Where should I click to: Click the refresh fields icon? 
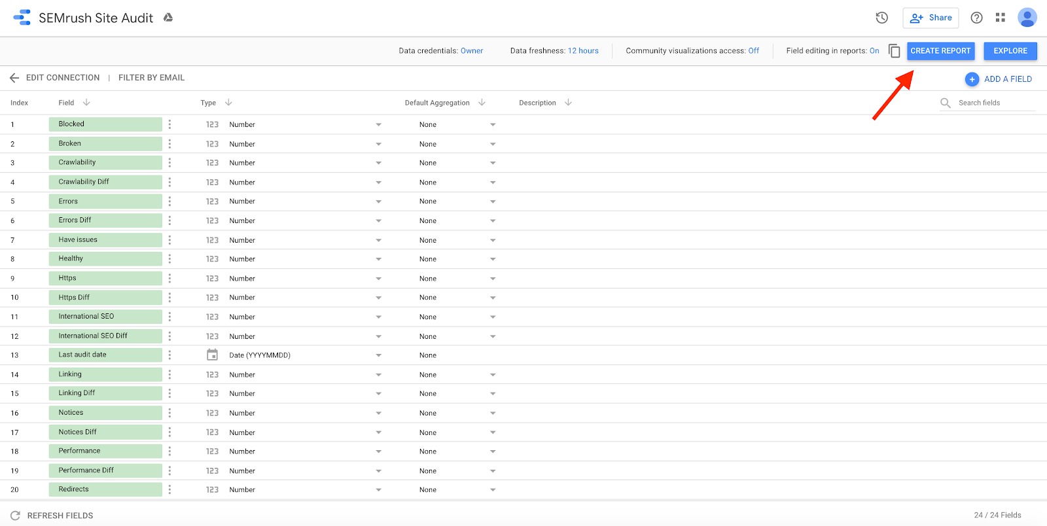(16, 516)
